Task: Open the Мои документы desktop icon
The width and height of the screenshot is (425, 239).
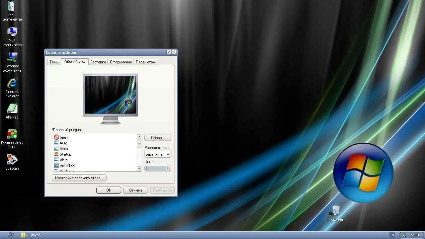Action: click(x=12, y=11)
